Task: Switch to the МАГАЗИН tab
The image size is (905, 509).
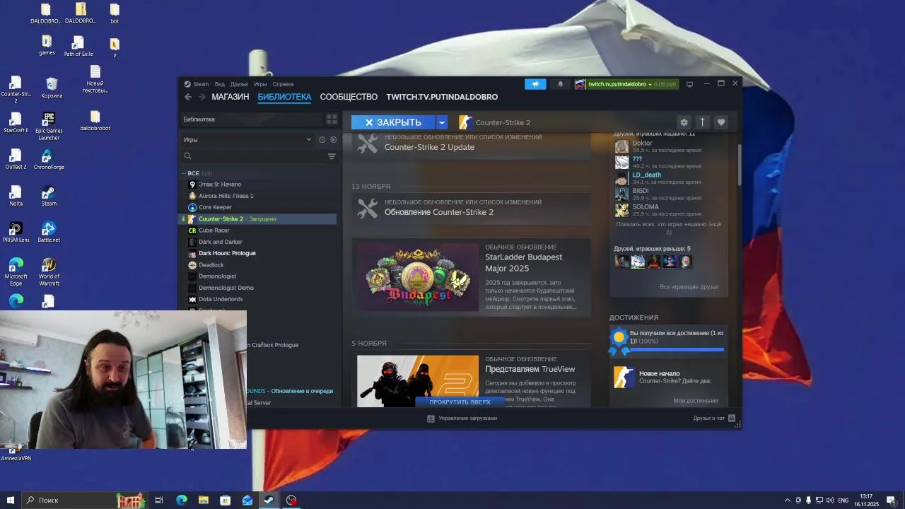Action: [230, 97]
